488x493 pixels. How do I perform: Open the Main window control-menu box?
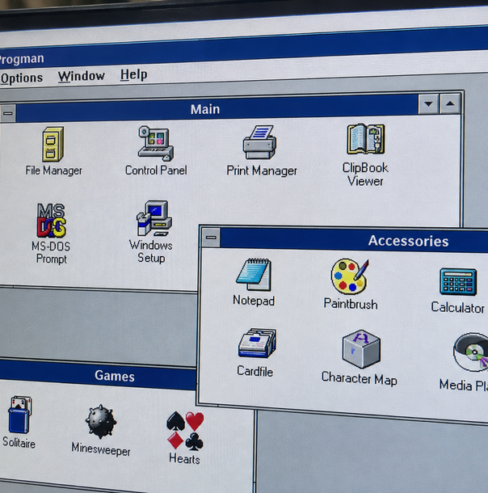8,113
